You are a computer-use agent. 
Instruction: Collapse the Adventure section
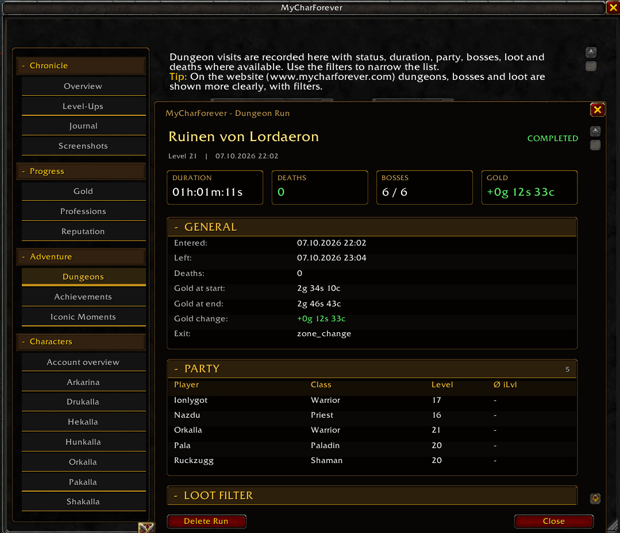[x=81, y=256]
